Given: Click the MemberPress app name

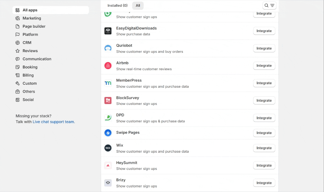Looking at the screenshot, I should click(x=129, y=80).
